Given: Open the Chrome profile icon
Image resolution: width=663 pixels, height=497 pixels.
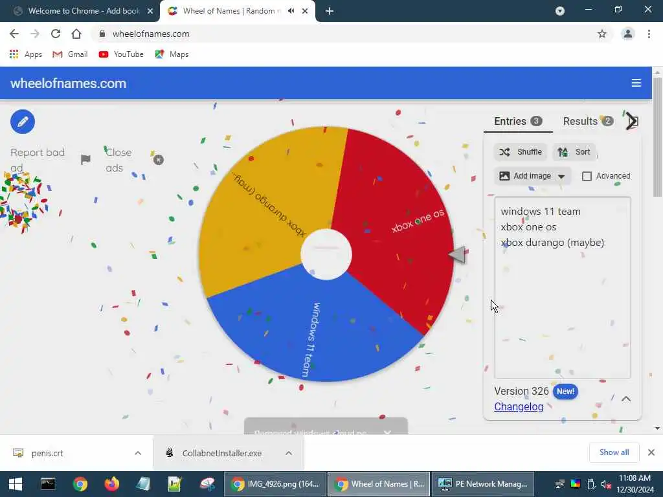Looking at the screenshot, I should (628, 34).
